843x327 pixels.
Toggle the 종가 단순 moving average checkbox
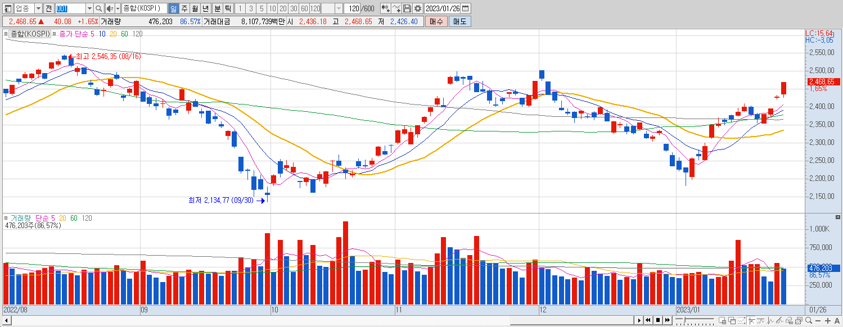55,34
